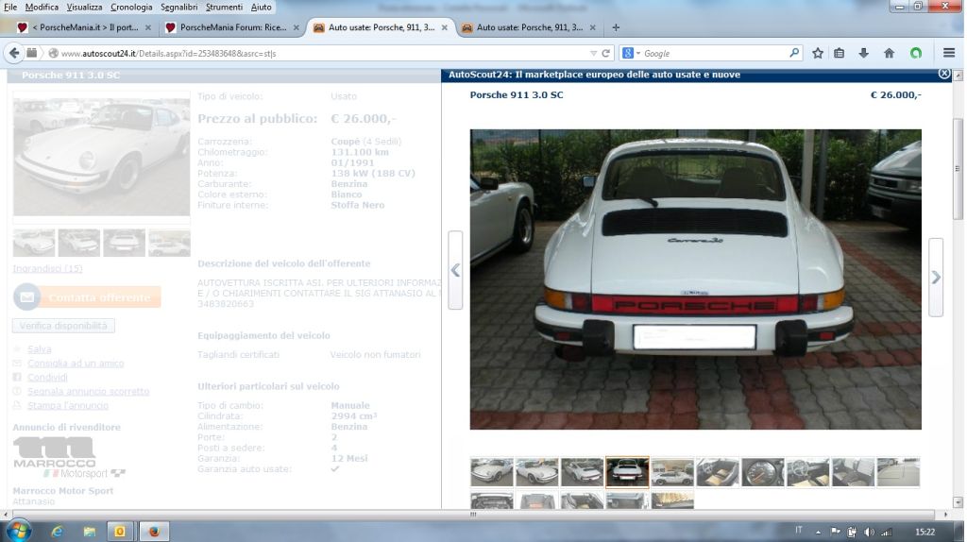Open the Firefox hamburger menu
Screen dimensions: 967x542
tap(949, 53)
